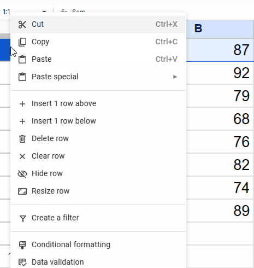Open the name box dropdown arrow
254x268 pixels.
[x=44, y=11]
